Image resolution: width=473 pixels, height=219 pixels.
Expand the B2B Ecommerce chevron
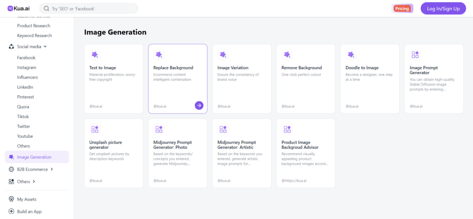[x=52, y=169]
